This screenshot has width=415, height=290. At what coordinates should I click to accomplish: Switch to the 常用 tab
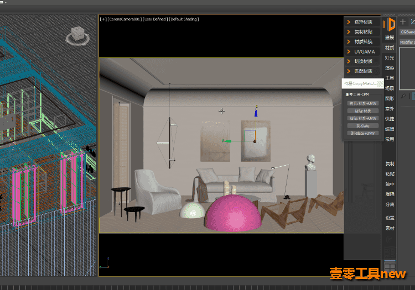390,139
